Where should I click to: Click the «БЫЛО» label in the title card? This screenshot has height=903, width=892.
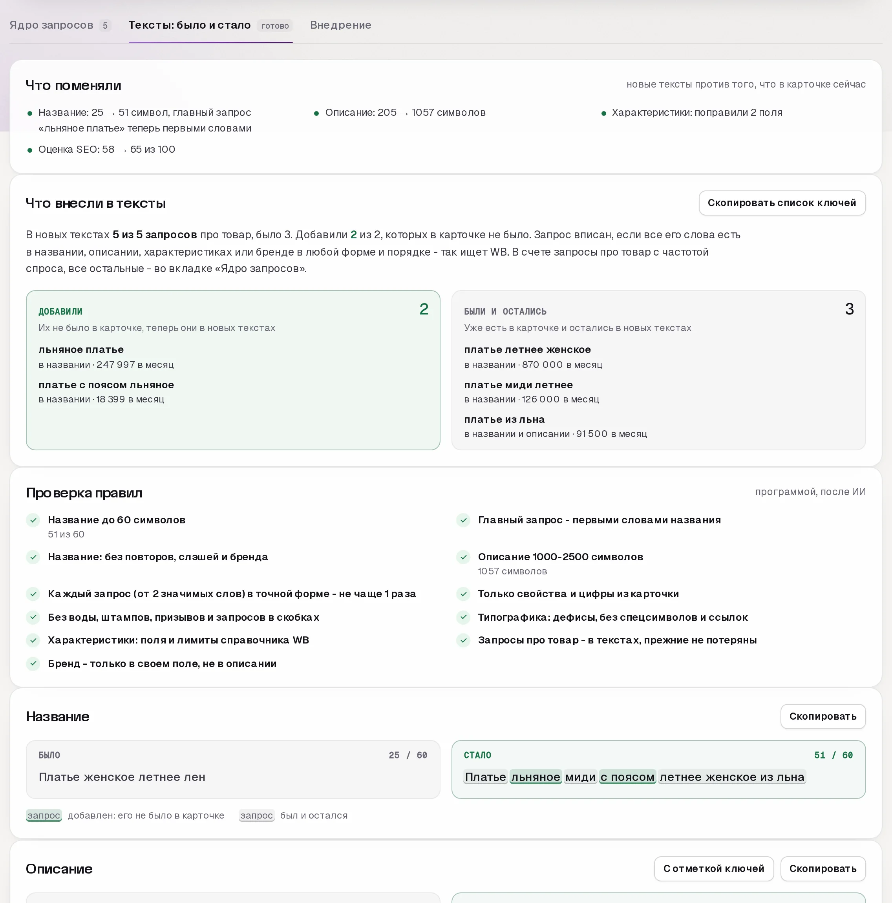pyautogui.click(x=49, y=755)
